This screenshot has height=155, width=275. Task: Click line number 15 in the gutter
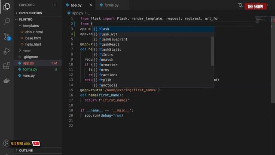pos(71,90)
